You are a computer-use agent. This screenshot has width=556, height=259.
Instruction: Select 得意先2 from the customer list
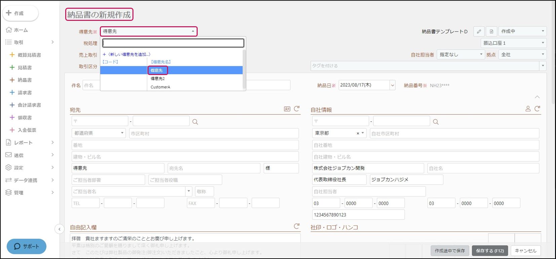click(158, 79)
